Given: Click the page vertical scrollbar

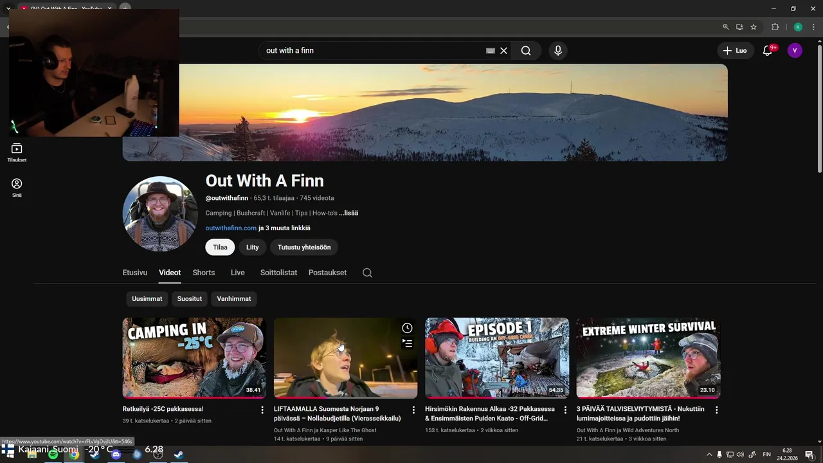Looking at the screenshot, I should click(819, 108).
